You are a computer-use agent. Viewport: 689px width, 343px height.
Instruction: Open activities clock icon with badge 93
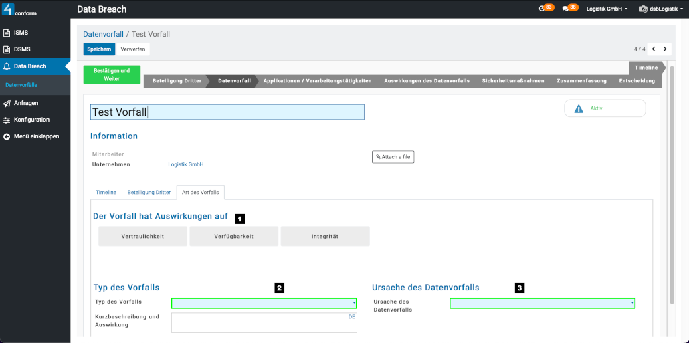[x=543, y=9]
